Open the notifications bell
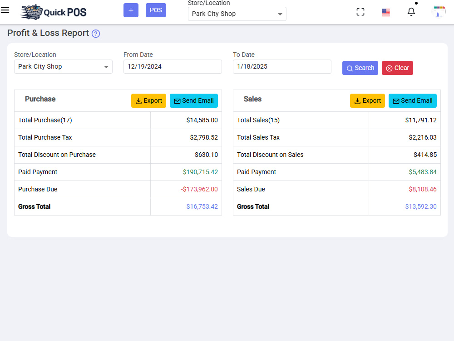Viewport: 454px width, 341px height. click(411, 12)
